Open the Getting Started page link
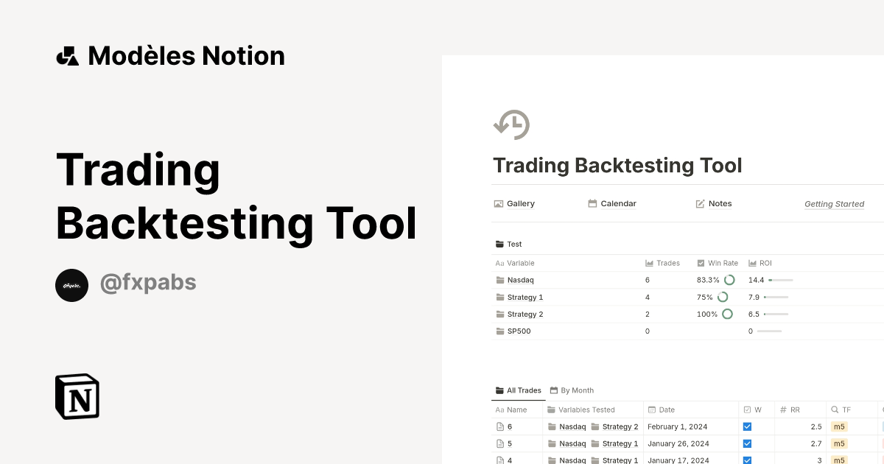Image resolution: width=884 pixels, height=464 pixels. (834, 204)
